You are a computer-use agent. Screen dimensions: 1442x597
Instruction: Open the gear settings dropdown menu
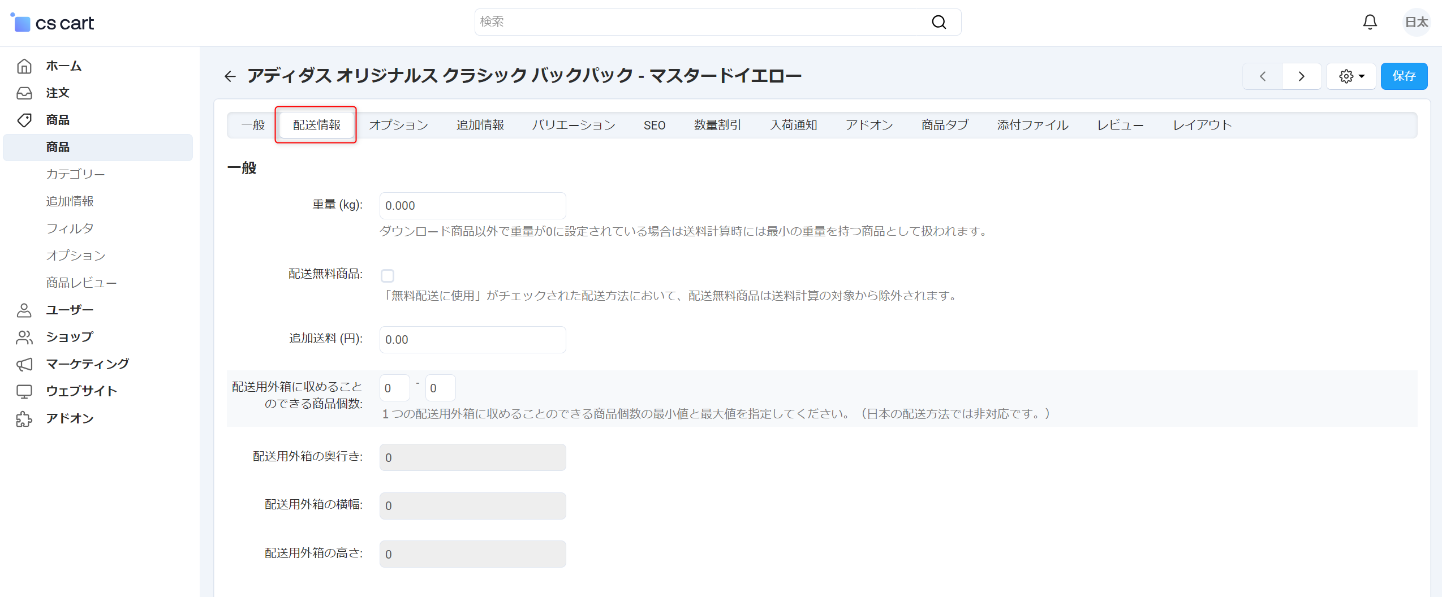(1351, 76)
